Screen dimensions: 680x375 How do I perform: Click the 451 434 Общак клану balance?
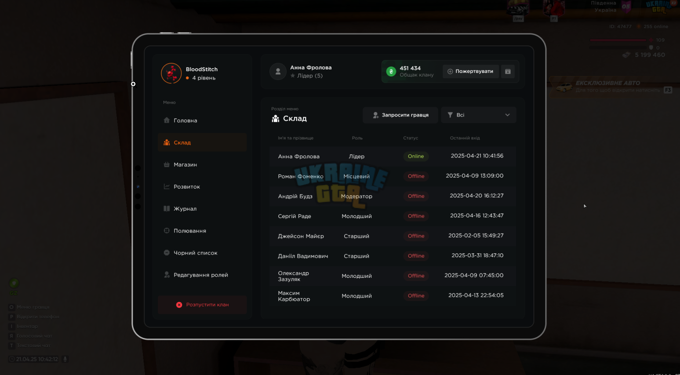click(416, 71)
